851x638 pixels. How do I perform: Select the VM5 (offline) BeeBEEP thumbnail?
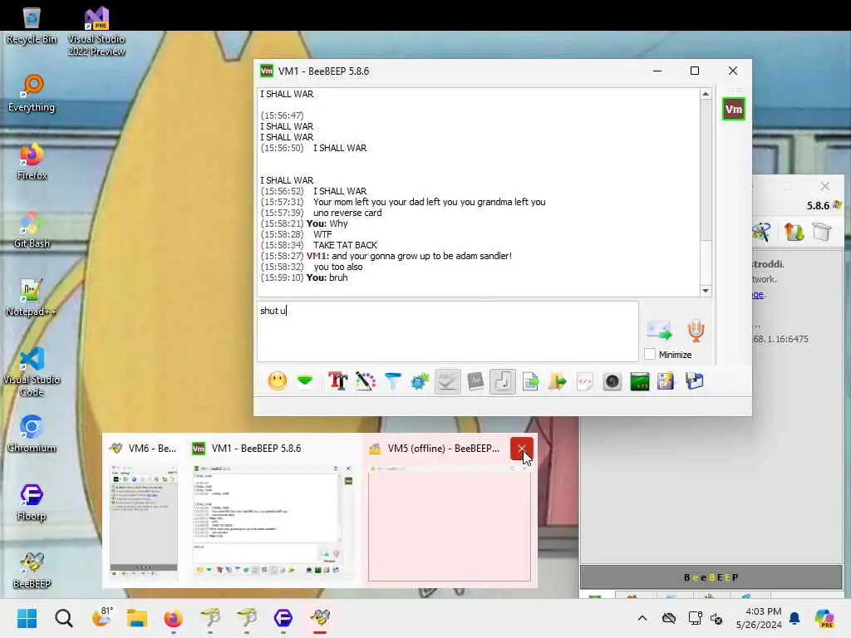coord(450,512)
